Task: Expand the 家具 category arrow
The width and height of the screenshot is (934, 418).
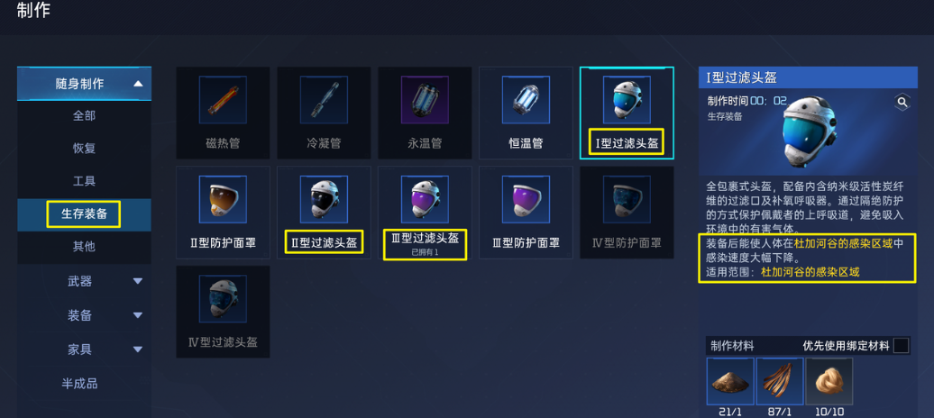Action: click(x=138, y=349)
